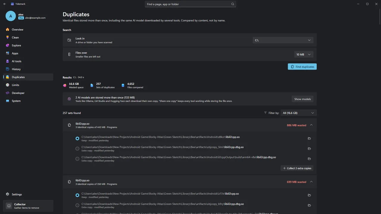Open folder for objcopy_5lmi libil2cpp.dbg.so

point(309,149)
